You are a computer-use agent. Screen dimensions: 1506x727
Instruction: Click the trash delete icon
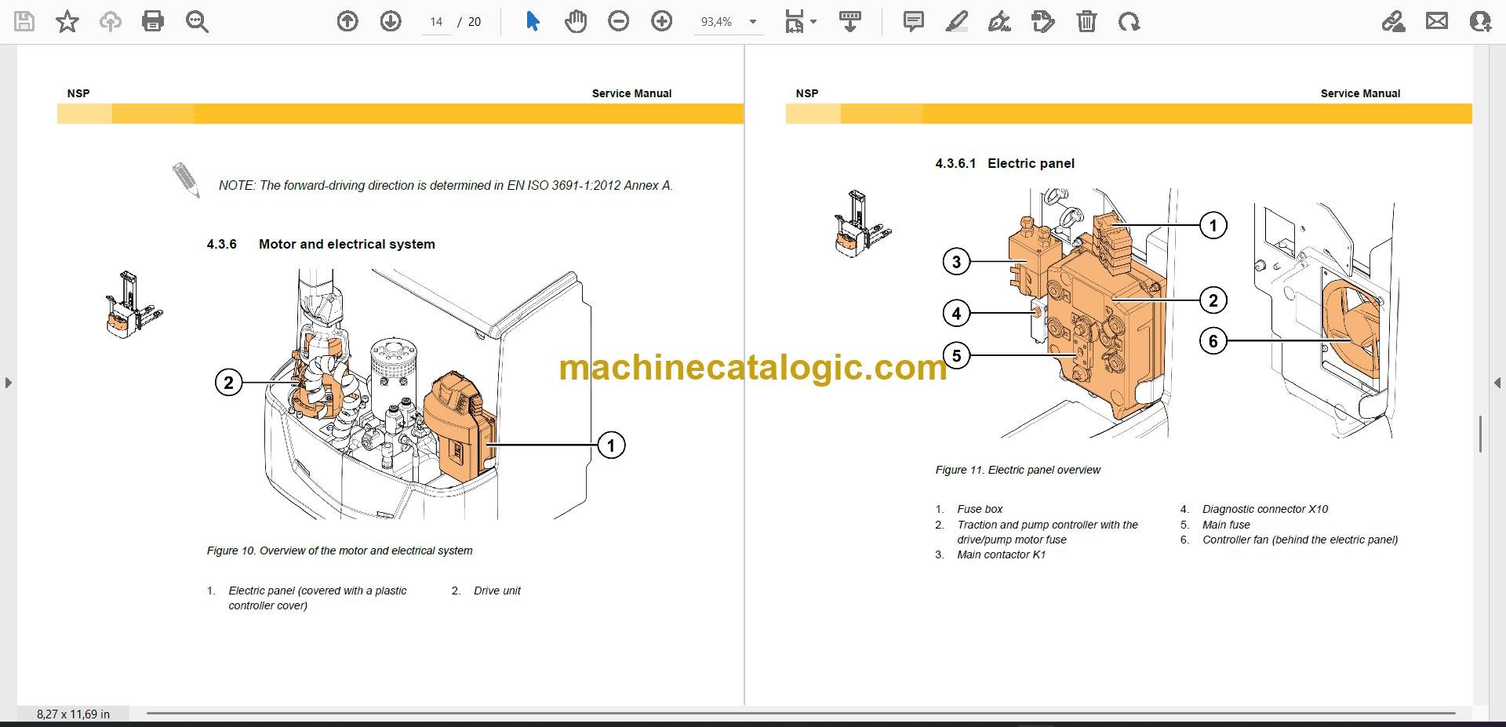coord(1086,21)
